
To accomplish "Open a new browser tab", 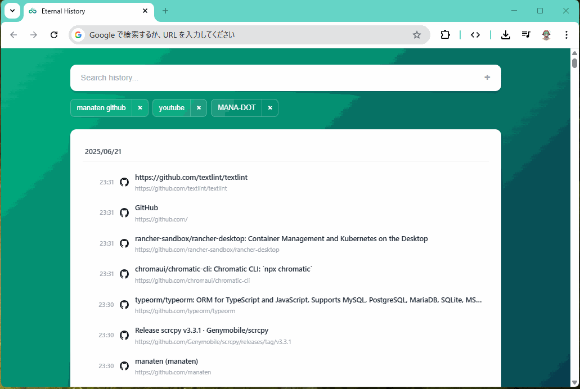I will 165,11.
